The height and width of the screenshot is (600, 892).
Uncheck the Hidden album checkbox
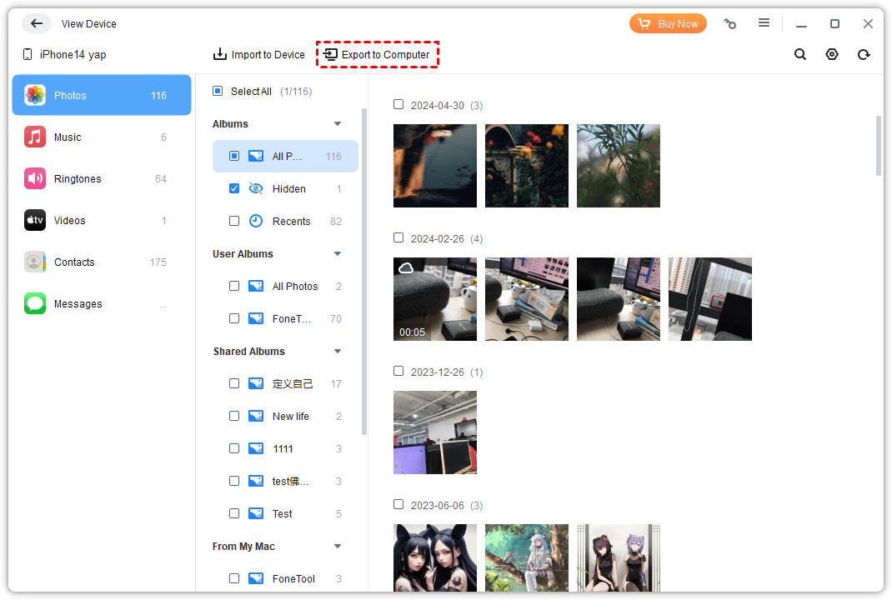click(234, 189)
